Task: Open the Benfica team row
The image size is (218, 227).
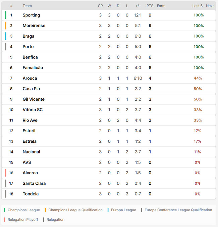Action: 109,57
